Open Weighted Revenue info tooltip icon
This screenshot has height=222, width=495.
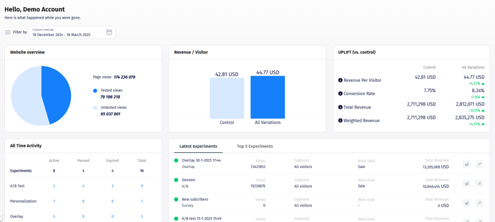point(340,120)
